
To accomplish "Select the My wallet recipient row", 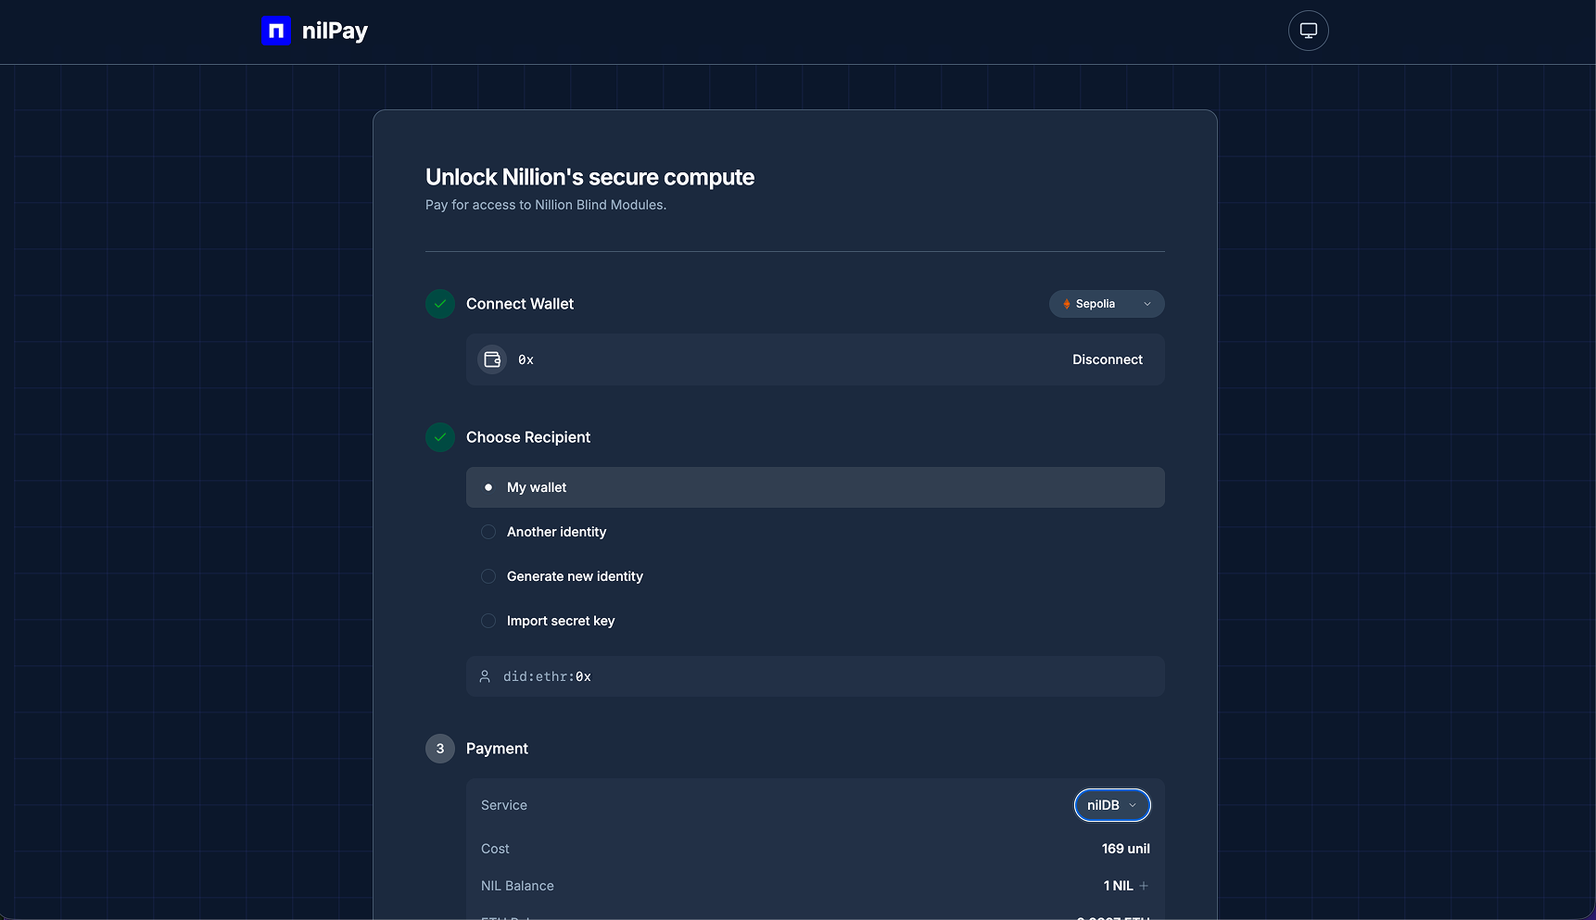I will (814, 486).
